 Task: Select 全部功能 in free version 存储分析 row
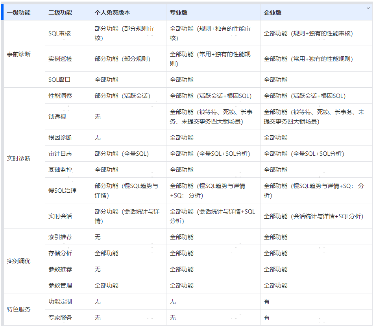click(128, 253)
